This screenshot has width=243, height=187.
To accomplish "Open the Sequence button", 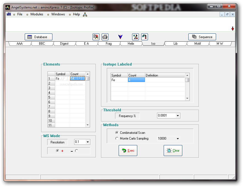I will (202, 37).
